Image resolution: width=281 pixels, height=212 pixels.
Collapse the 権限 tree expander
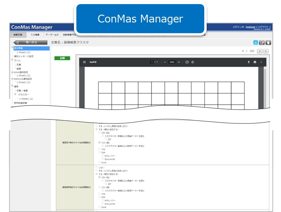12,86
